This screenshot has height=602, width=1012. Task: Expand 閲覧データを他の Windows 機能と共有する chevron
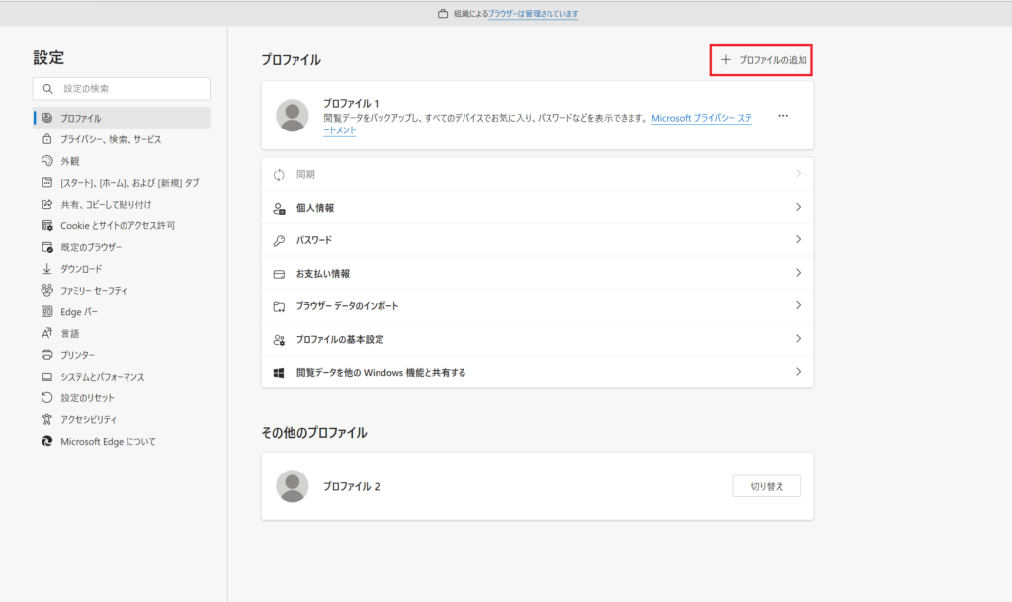pyautogui.click(x=798, y=371)
